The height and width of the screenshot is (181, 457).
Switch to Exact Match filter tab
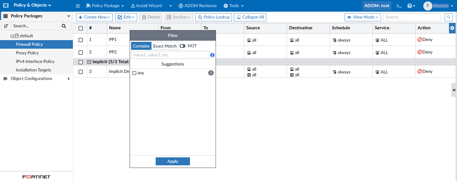tap(165, 46)
